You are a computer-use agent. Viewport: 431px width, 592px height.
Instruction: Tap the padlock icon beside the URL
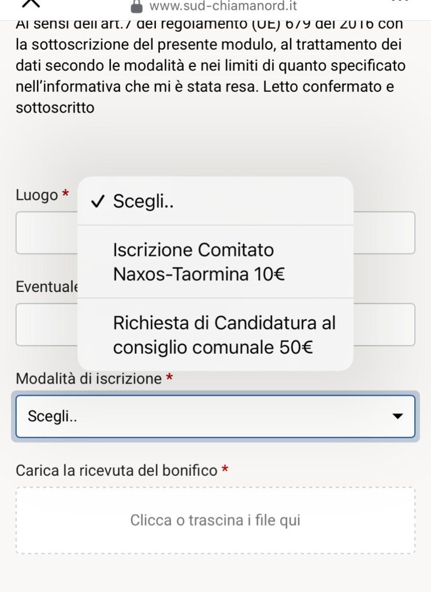click(x=136, y=6)
